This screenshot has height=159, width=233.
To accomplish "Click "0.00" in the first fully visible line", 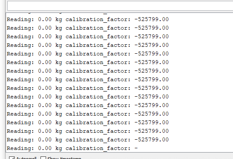I will (45, 19).
